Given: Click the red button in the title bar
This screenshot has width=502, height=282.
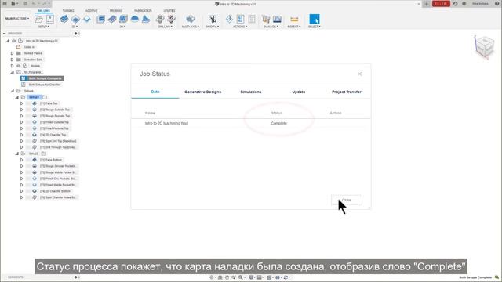Looking at the screenshot, I should tap(441, 4).
